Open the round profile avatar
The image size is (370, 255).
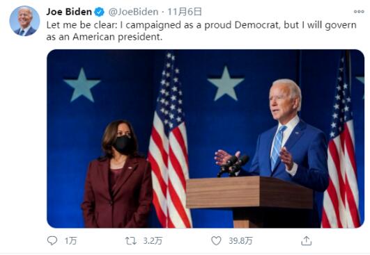(x=24, y=21)
